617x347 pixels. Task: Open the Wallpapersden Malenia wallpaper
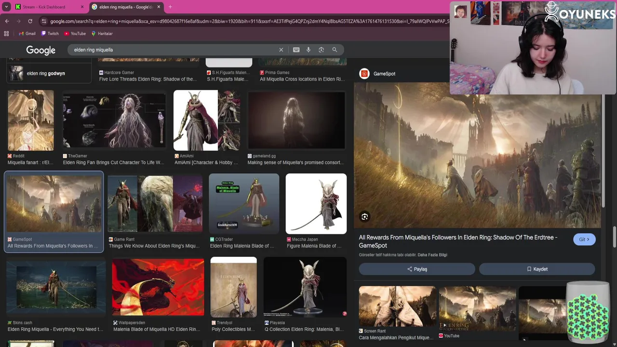coord(158,288)
